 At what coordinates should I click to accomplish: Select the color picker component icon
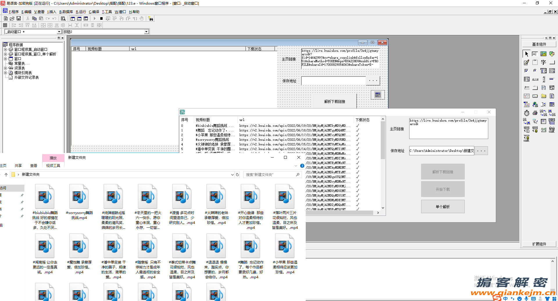(x=527, y=104)
